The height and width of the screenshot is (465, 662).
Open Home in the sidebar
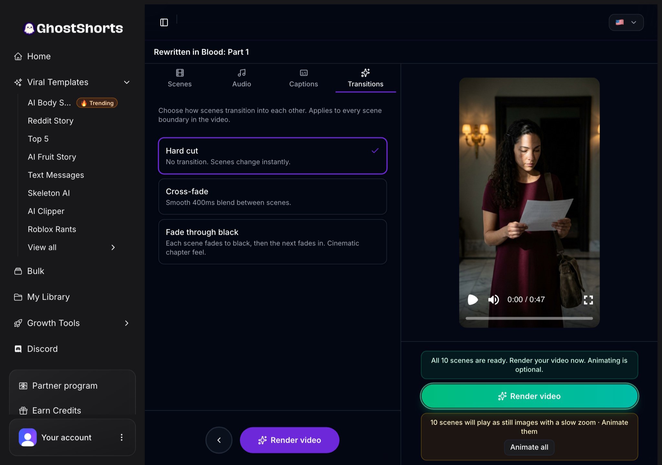point(39,56)
